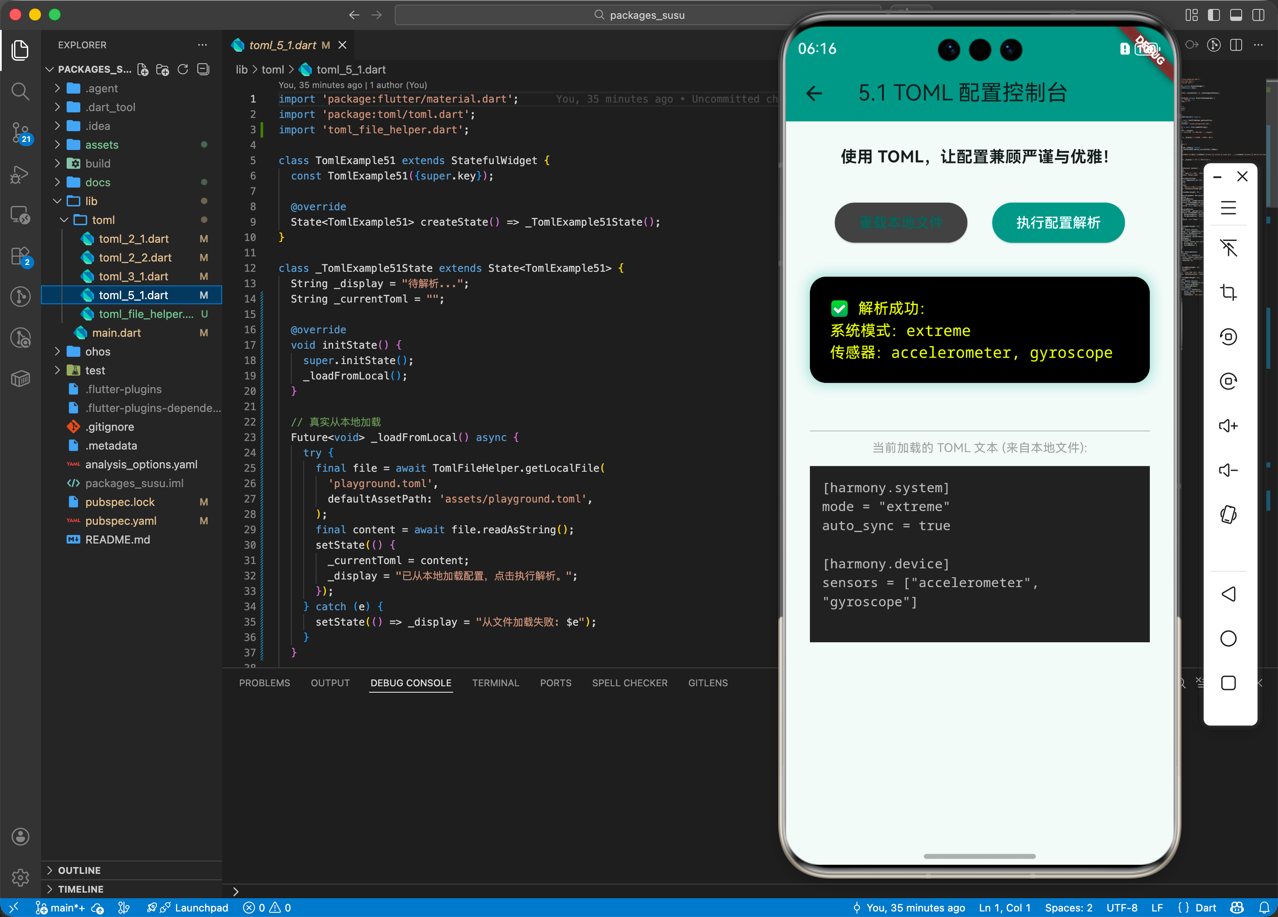Switch to the PROBLEMS tab
The image size is (1278, 917).
click(264, 682)
